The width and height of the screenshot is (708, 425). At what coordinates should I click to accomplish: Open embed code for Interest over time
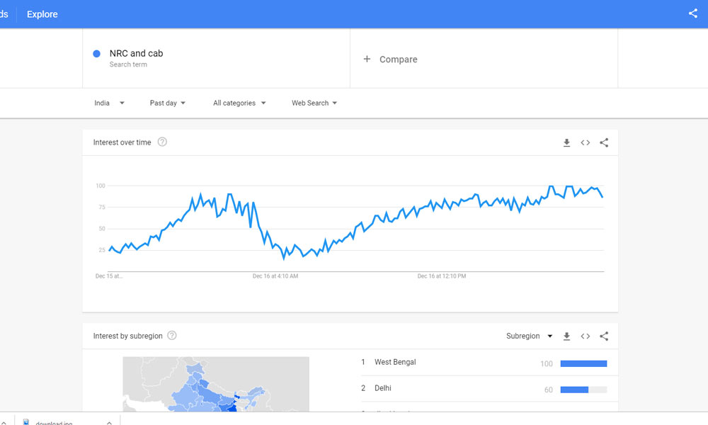click(x=586, y=142)
